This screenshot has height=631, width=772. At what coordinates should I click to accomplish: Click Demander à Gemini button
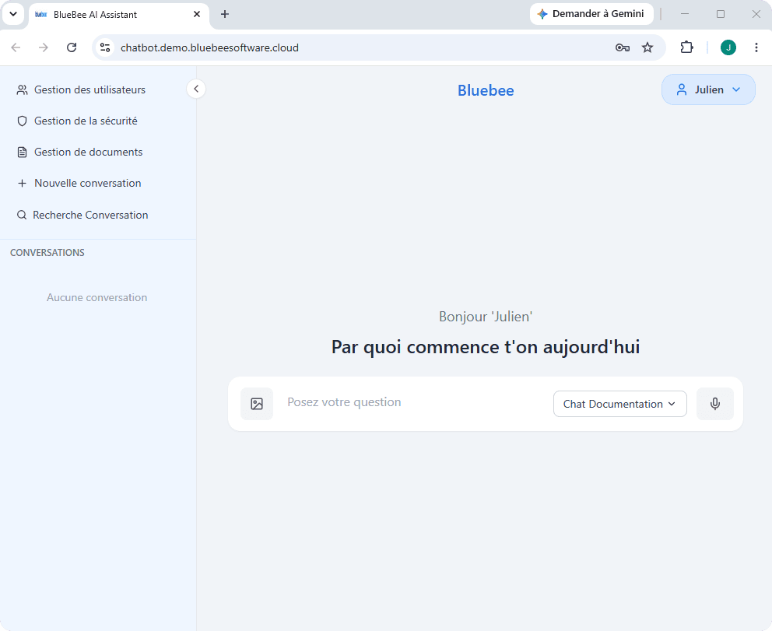coord(591,14)
